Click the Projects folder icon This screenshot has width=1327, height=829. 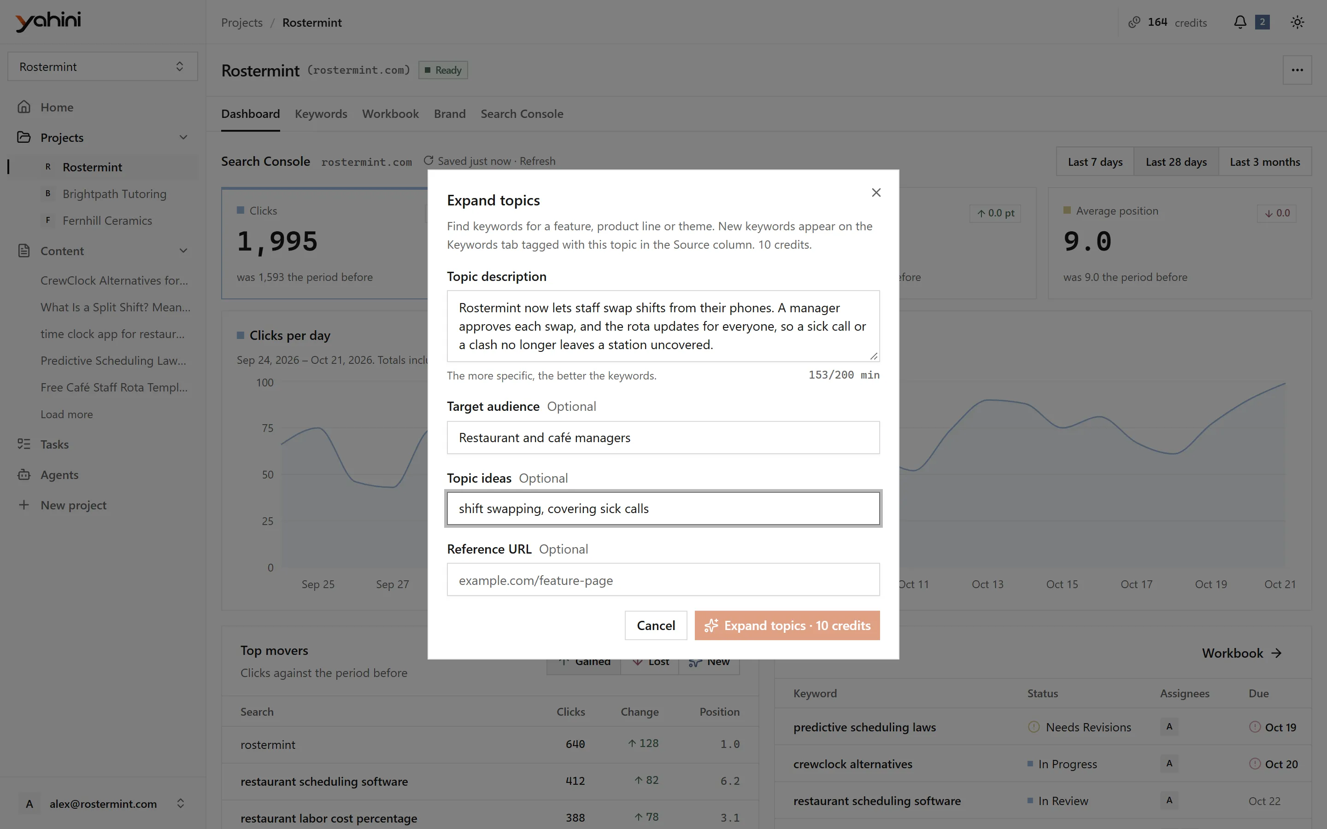coord(23,137)
